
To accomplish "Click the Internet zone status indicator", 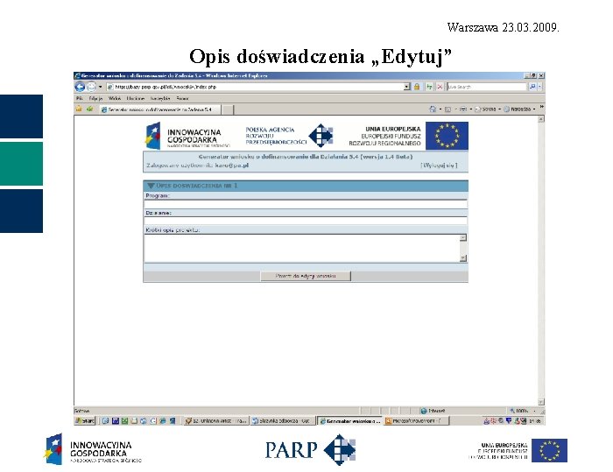I will (x=433, y=411).
